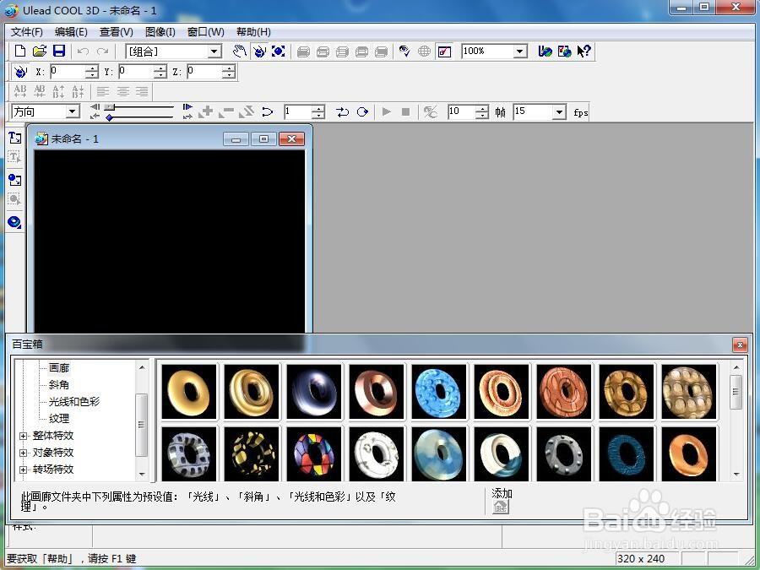Close the 百宝箱 EasyPalette panel
The image size is (760, 570).
point(740,345)
